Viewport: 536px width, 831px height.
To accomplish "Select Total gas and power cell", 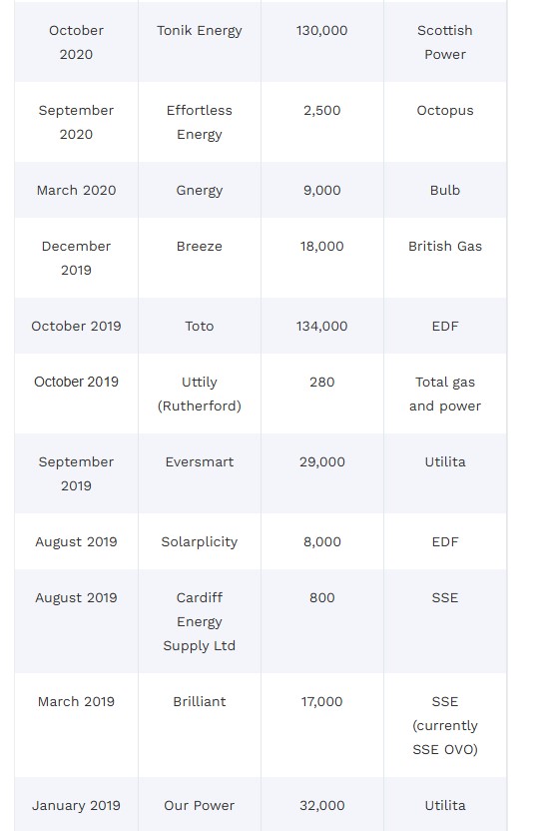I will coord(445,394).
